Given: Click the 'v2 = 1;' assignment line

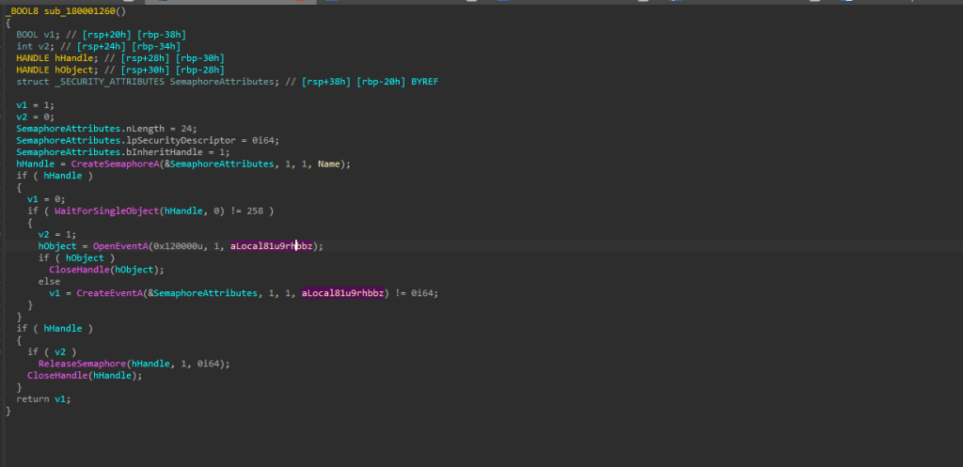Looking at the screenshot, I should [57, 234].
